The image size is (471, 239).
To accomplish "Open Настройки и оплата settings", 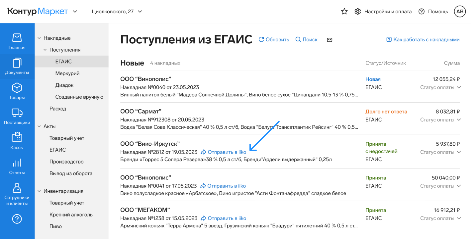I will (x=383, y=12).
